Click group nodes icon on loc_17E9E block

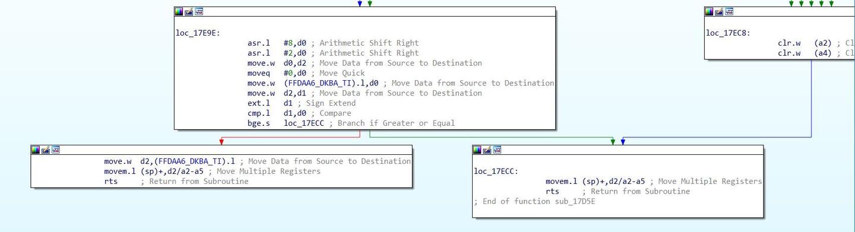tap(199, 11)
